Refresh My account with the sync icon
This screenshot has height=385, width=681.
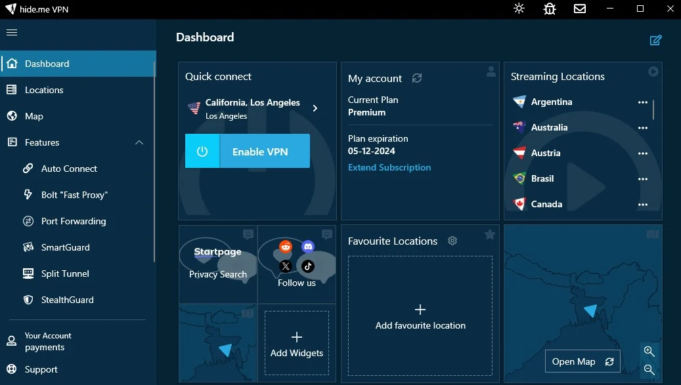click(417, 78)
